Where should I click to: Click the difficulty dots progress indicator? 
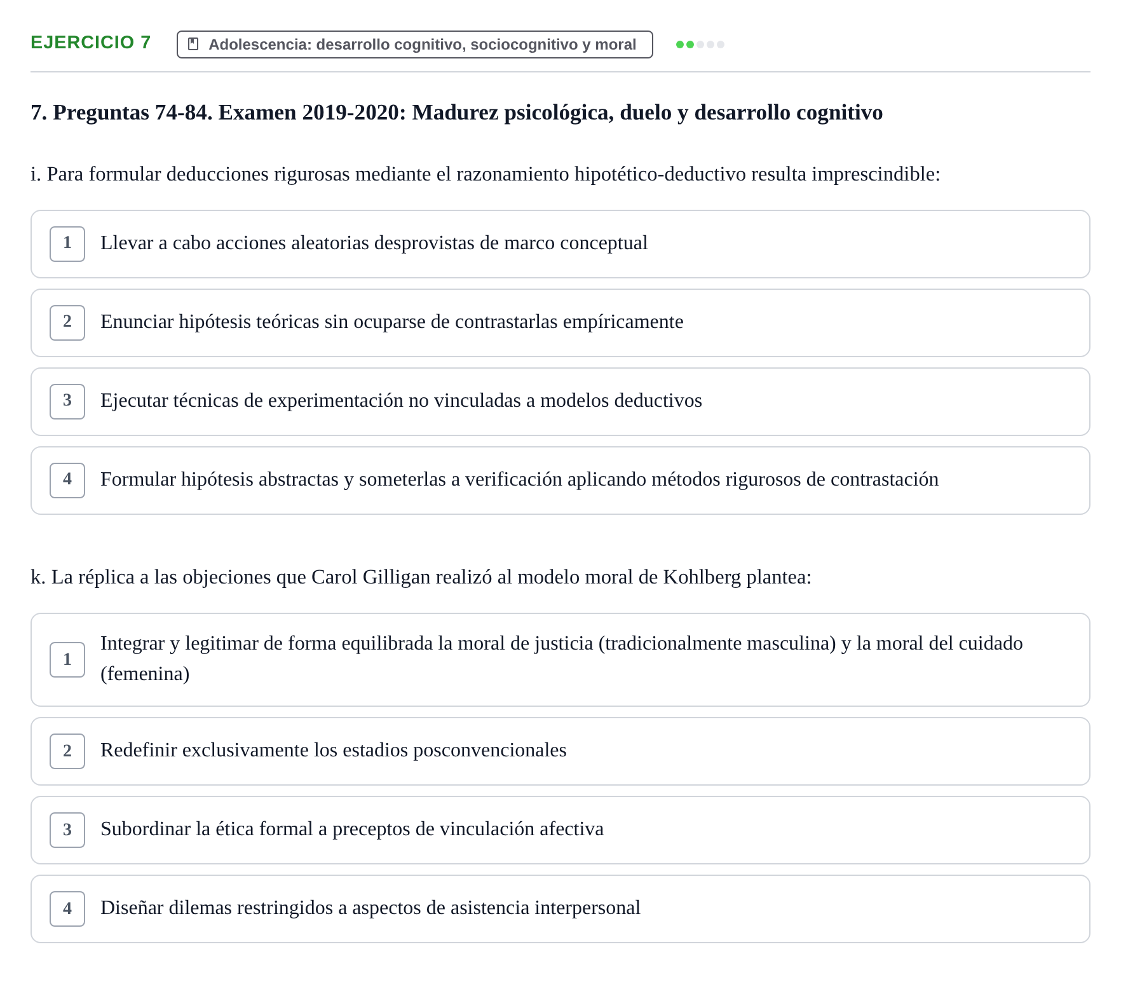pyautogui.click(x=700, y=44)
